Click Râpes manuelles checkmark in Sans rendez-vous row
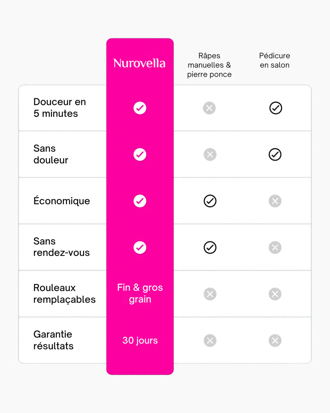Viewport: 330px width, 413px height. (210, 247)
